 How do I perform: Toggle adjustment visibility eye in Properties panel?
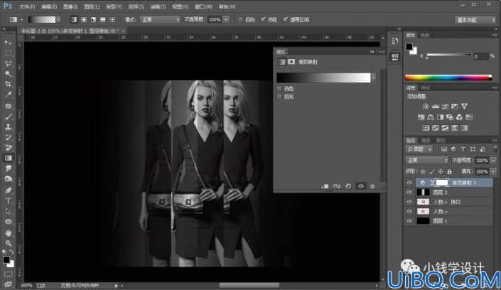pyautogui.click(x=361, y=186)
